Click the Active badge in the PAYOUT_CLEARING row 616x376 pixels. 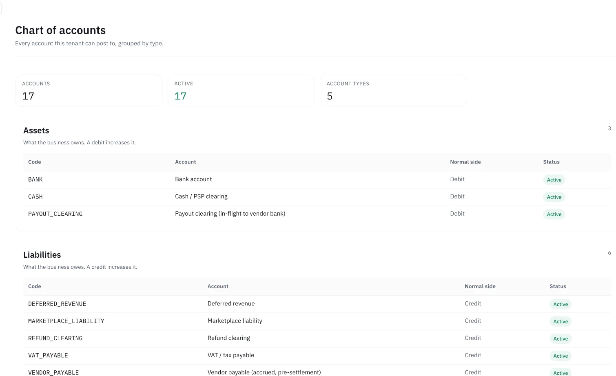click(x=554, y=214)
